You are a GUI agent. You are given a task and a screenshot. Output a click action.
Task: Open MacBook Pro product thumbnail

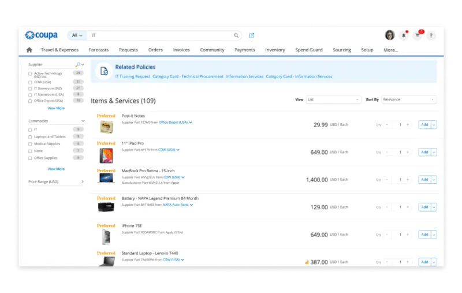point(106,179)
